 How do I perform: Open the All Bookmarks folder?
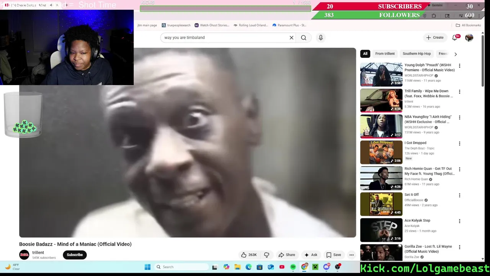pos(468,25)
